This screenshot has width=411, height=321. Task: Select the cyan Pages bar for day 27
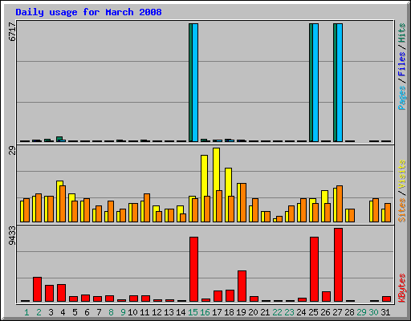tap(340, 83)
